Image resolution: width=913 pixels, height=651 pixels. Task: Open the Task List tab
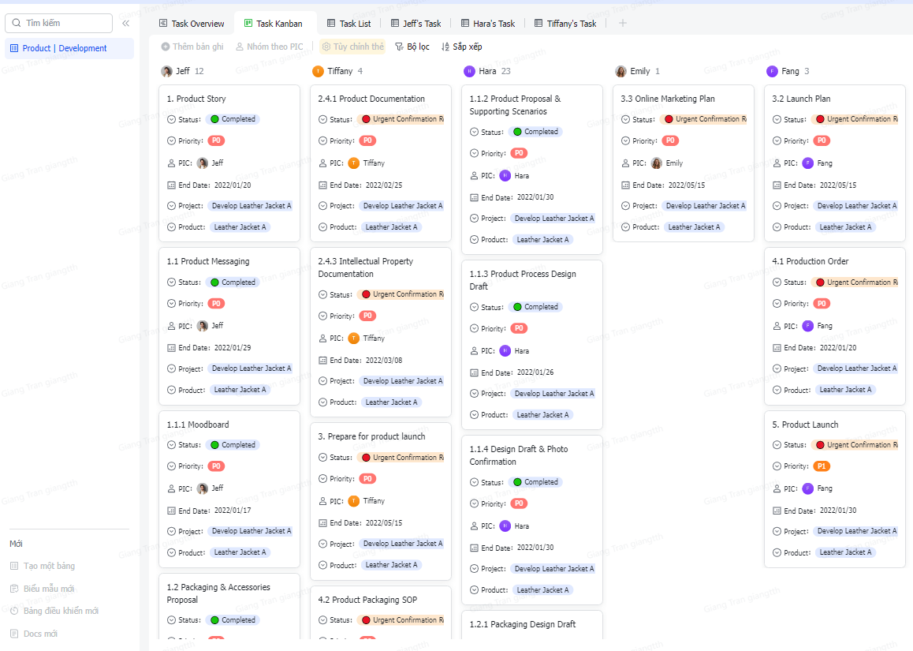(348, 24)
